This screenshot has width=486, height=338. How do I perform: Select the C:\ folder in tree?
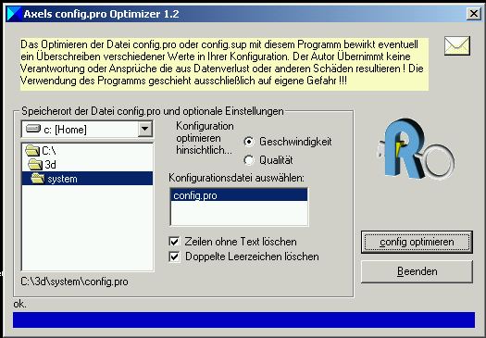[87, 151]
